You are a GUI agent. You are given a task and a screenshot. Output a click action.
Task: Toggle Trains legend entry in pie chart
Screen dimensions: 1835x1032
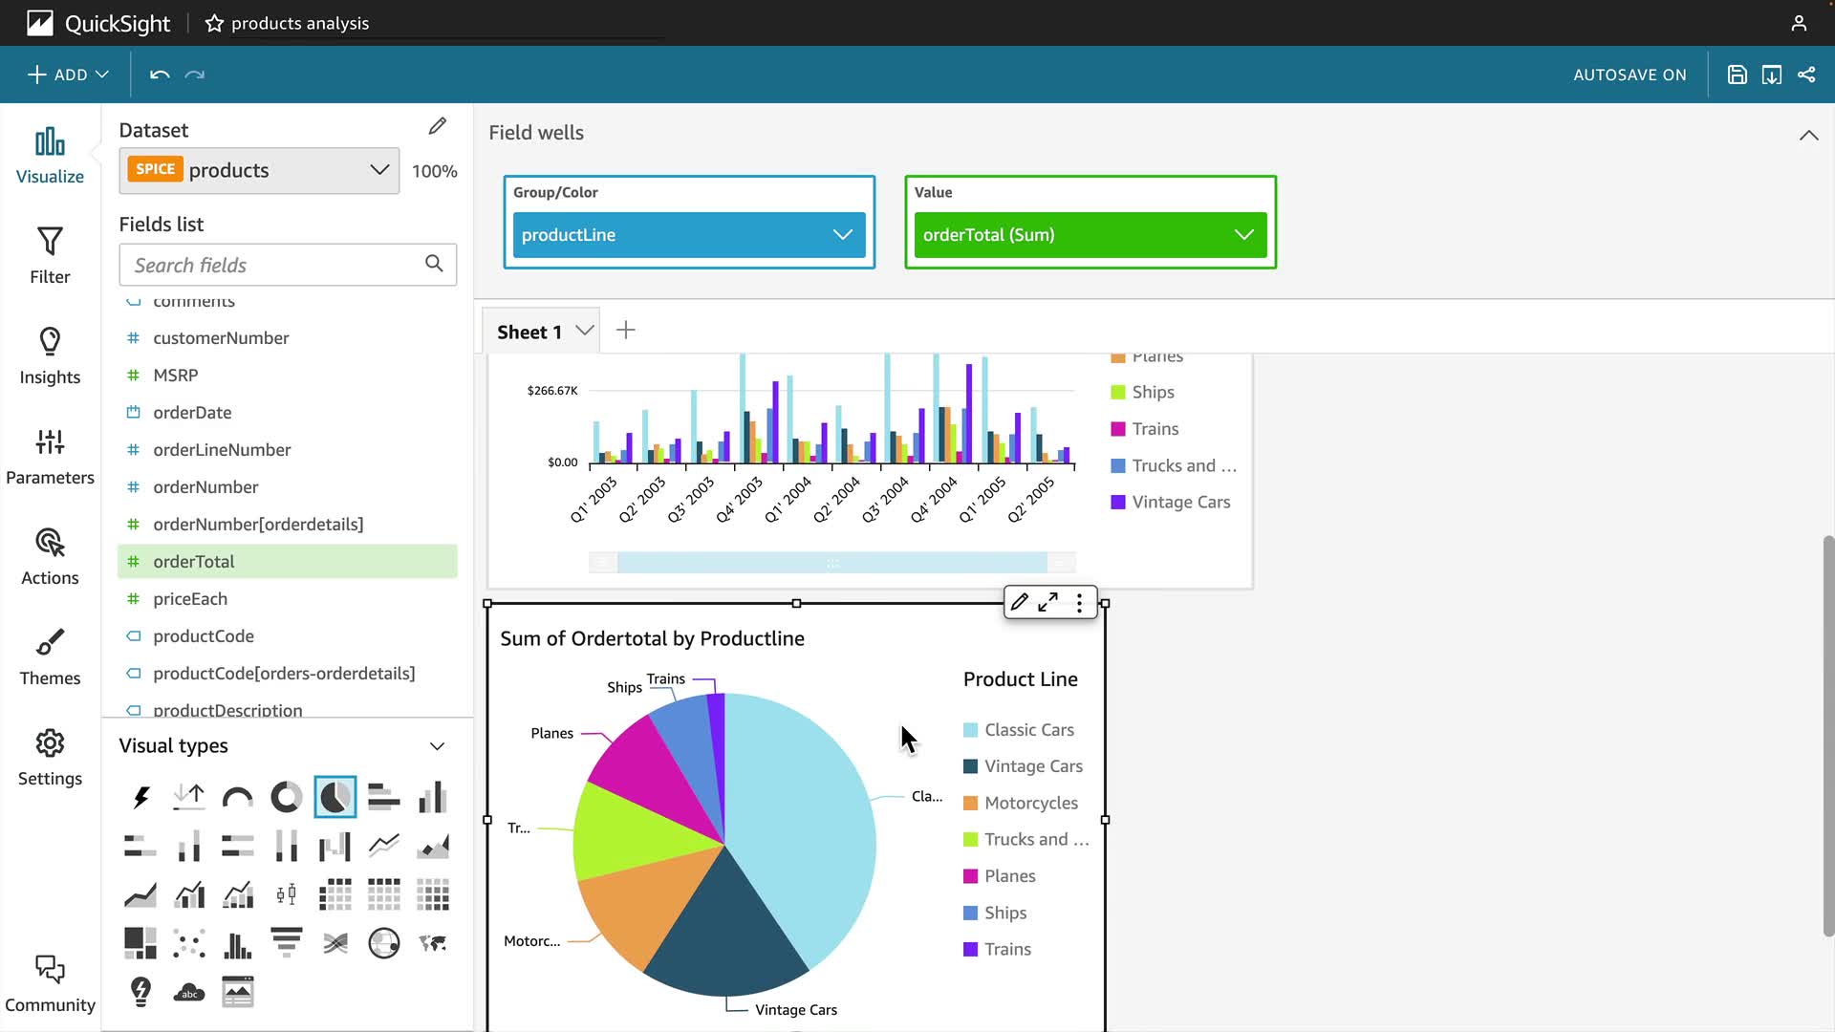pyautogui.click(x=1007, y=950)
